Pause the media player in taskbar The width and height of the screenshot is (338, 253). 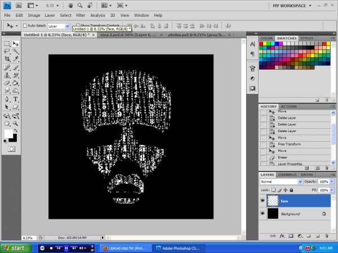(x=66, y=249)
